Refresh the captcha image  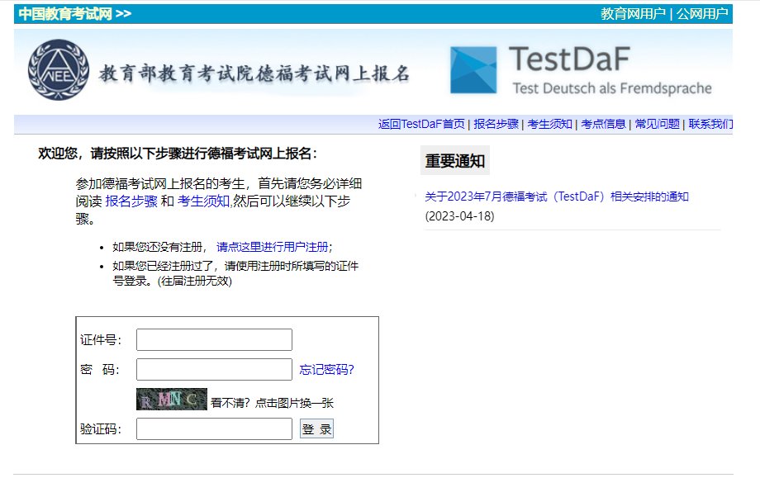(x=172, y=399)
